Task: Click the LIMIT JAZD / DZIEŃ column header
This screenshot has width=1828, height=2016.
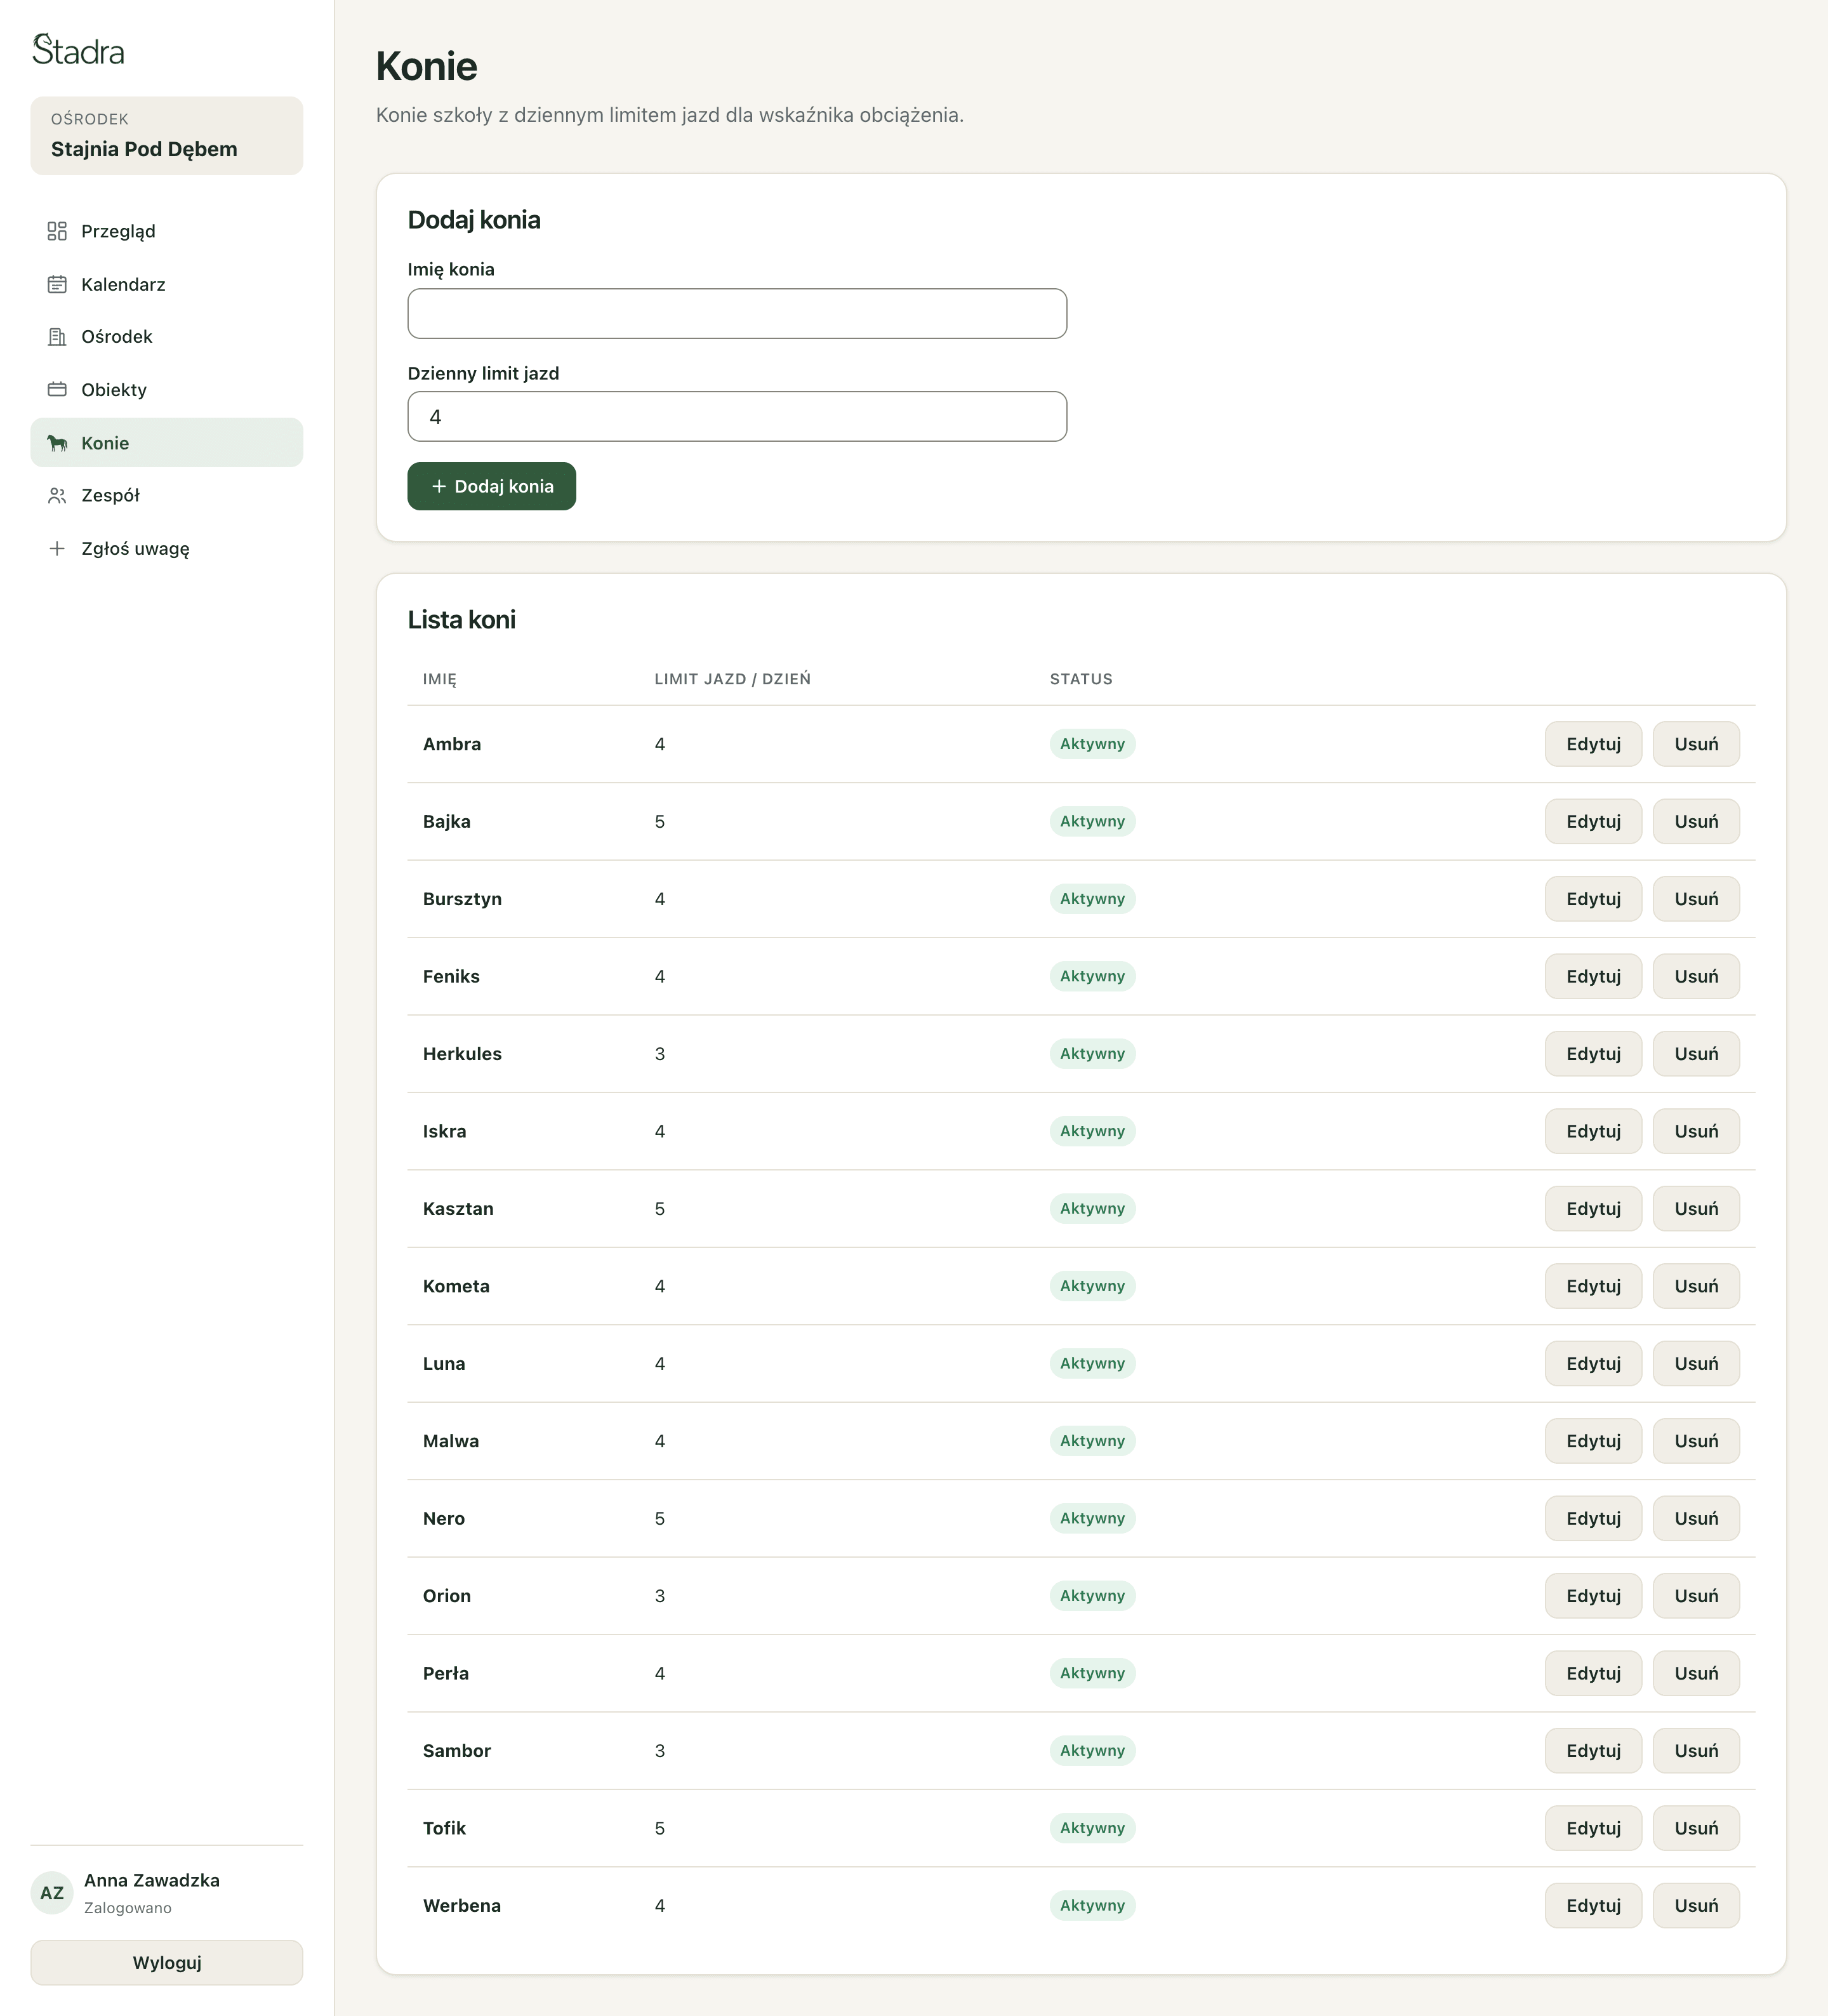Action: point(732,679)
